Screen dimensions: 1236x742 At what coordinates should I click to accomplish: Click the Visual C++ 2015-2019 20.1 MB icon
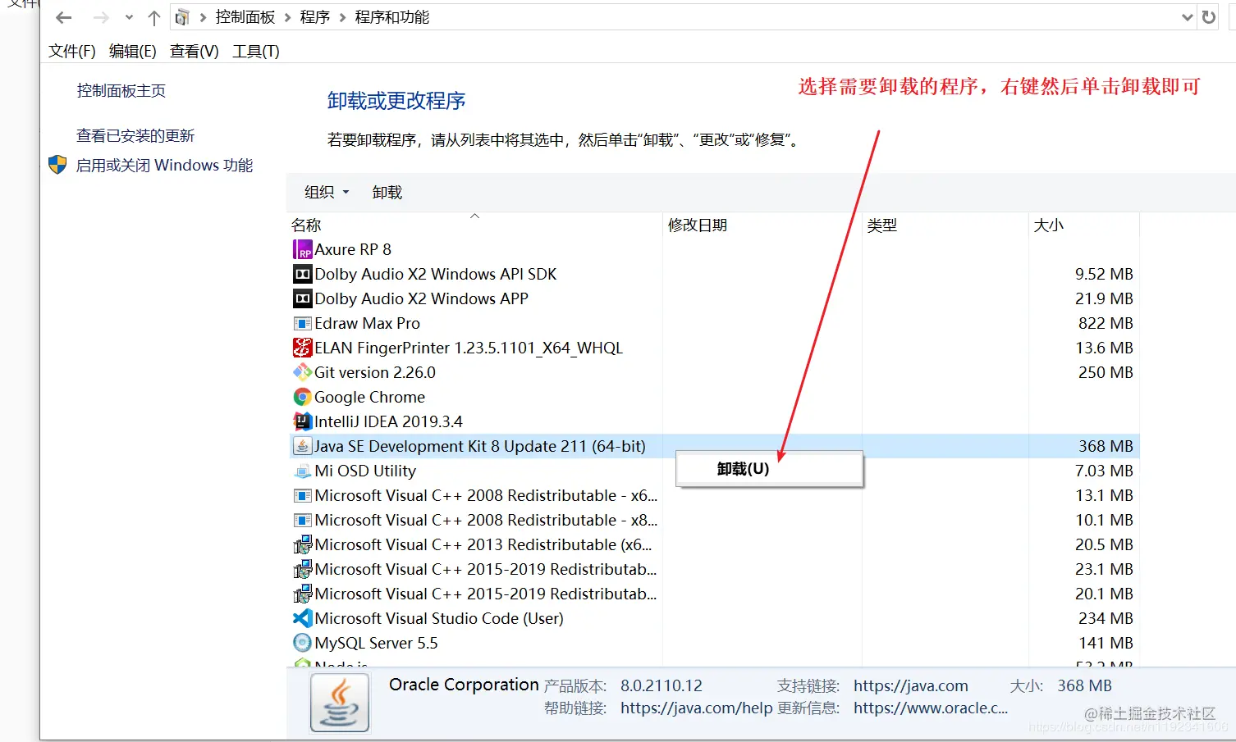pyautogui.click(x=303, y=594)
